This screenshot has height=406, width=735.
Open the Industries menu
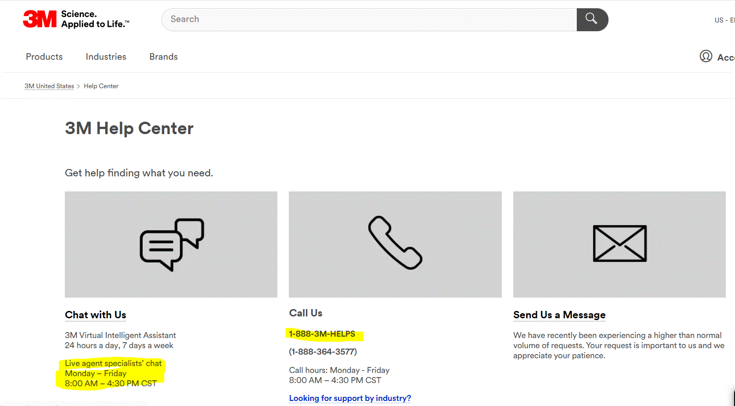[x=106, y=57]
